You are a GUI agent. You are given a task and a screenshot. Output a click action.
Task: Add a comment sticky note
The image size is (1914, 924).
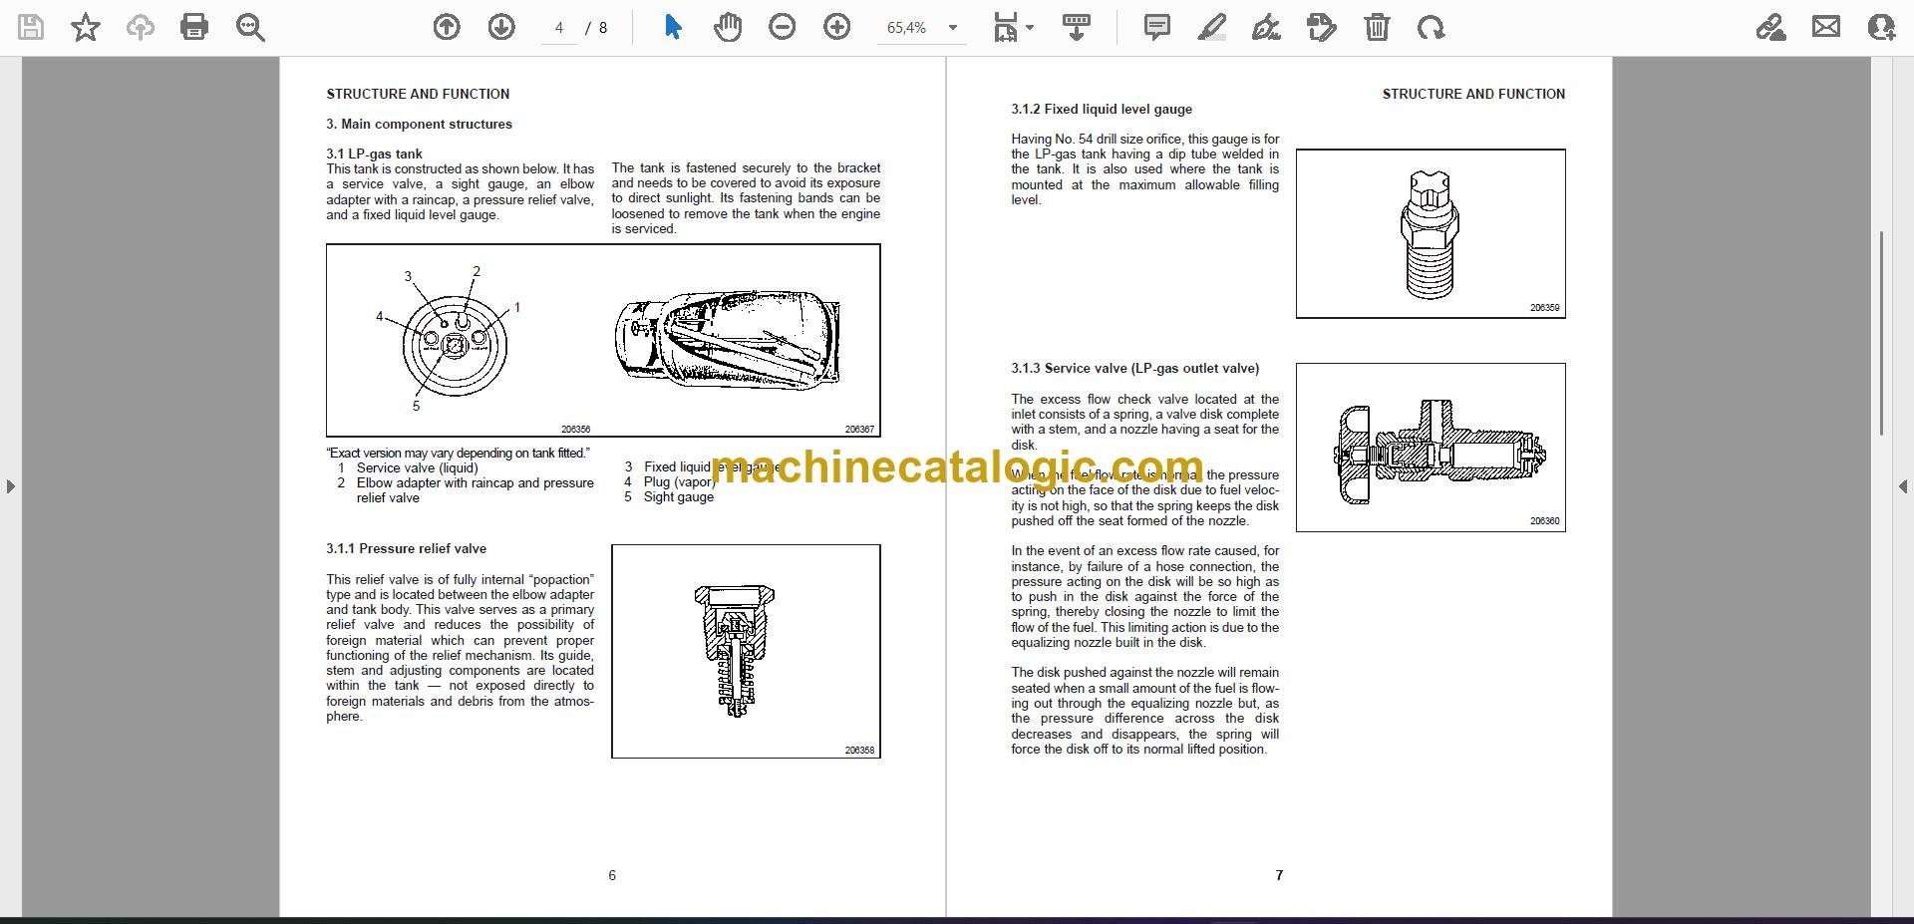pos(1157,28)
